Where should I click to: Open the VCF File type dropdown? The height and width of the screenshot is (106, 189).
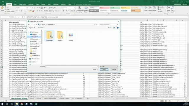[109, 67]
